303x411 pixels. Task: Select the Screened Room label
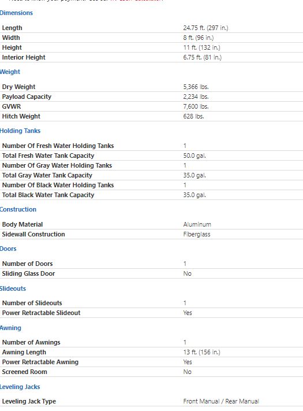25,372
